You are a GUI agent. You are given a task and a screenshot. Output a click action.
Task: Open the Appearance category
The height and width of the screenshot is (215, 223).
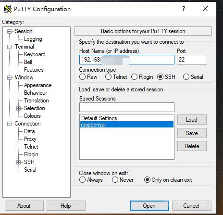[38, 85]
